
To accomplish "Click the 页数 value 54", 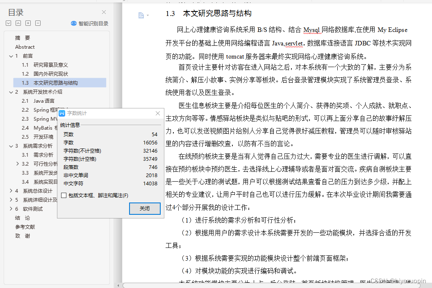I will [x=154, y=135].
